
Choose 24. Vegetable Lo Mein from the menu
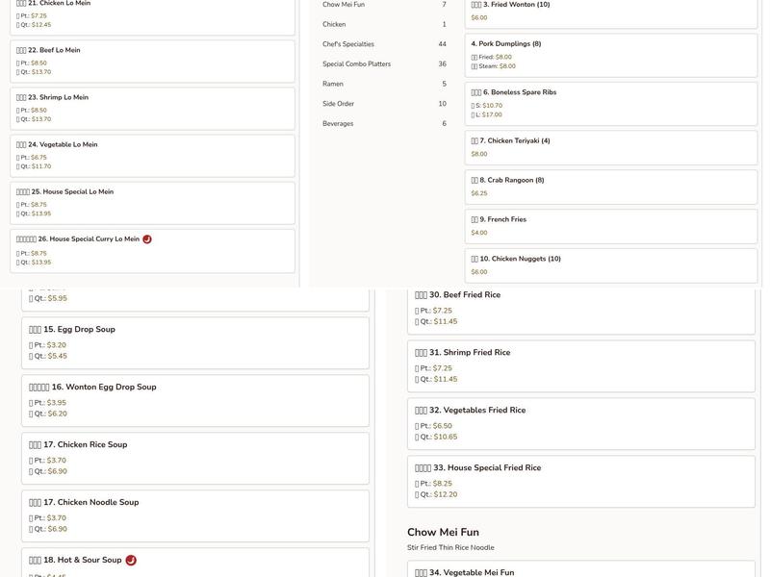152,156
